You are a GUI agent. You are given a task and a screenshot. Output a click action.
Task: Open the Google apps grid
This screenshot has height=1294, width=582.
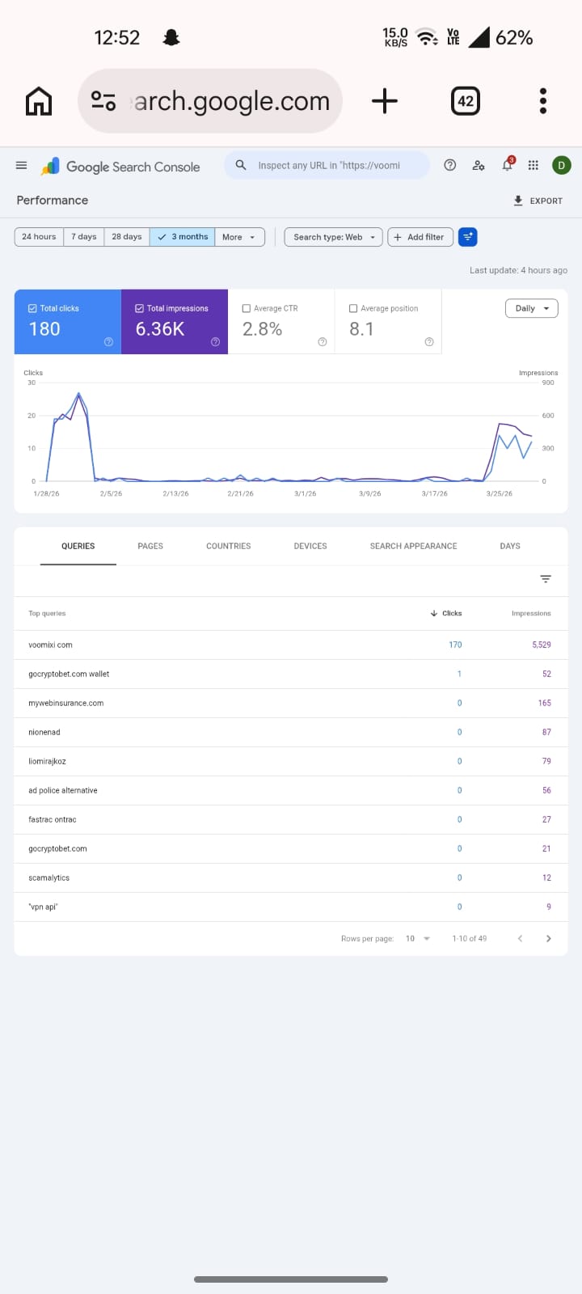coord(533,165)
